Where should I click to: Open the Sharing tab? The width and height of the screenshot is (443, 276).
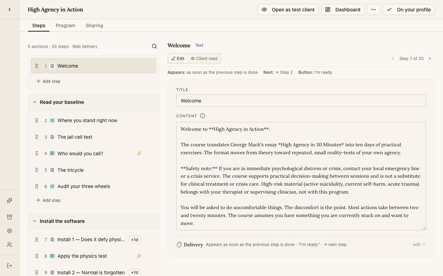coord(94,26)
